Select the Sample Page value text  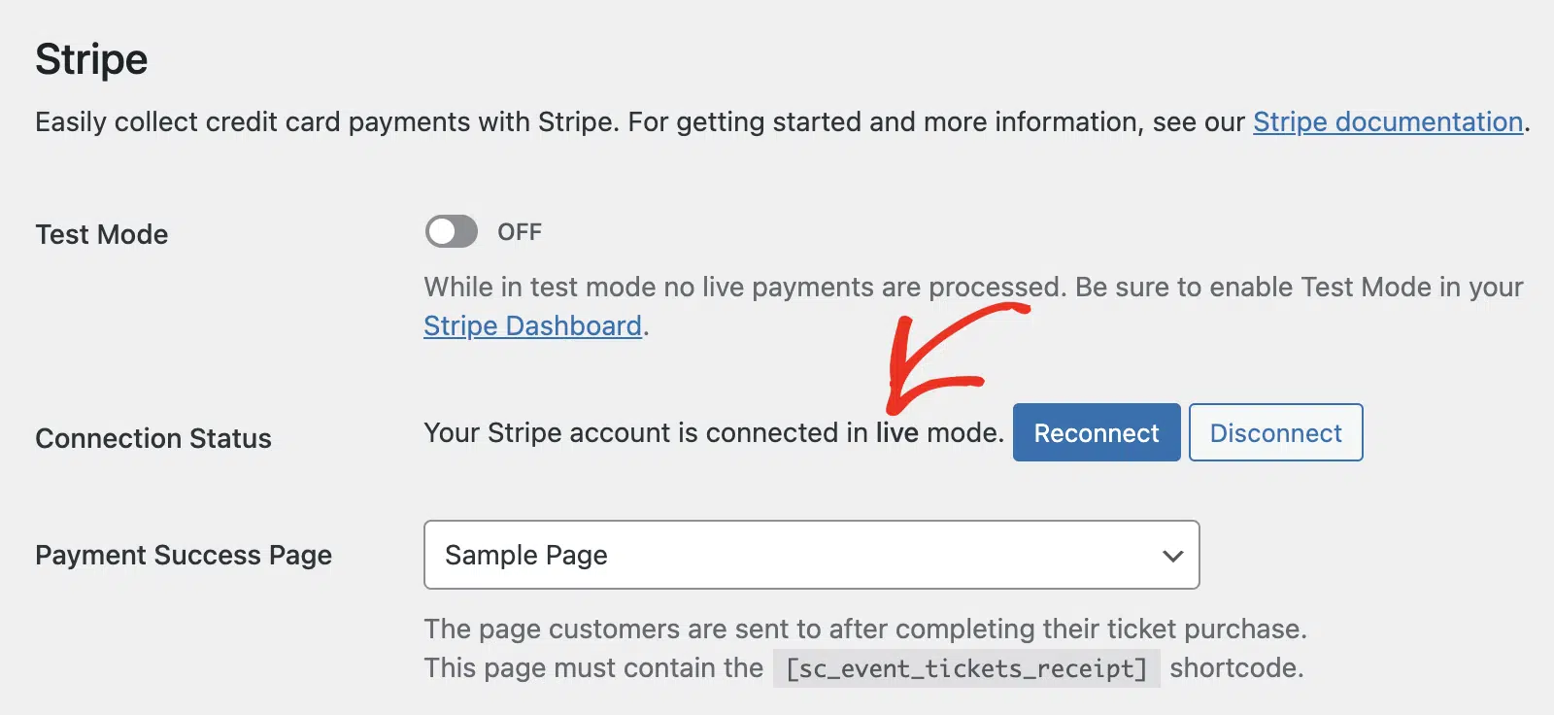pos(526,556)
